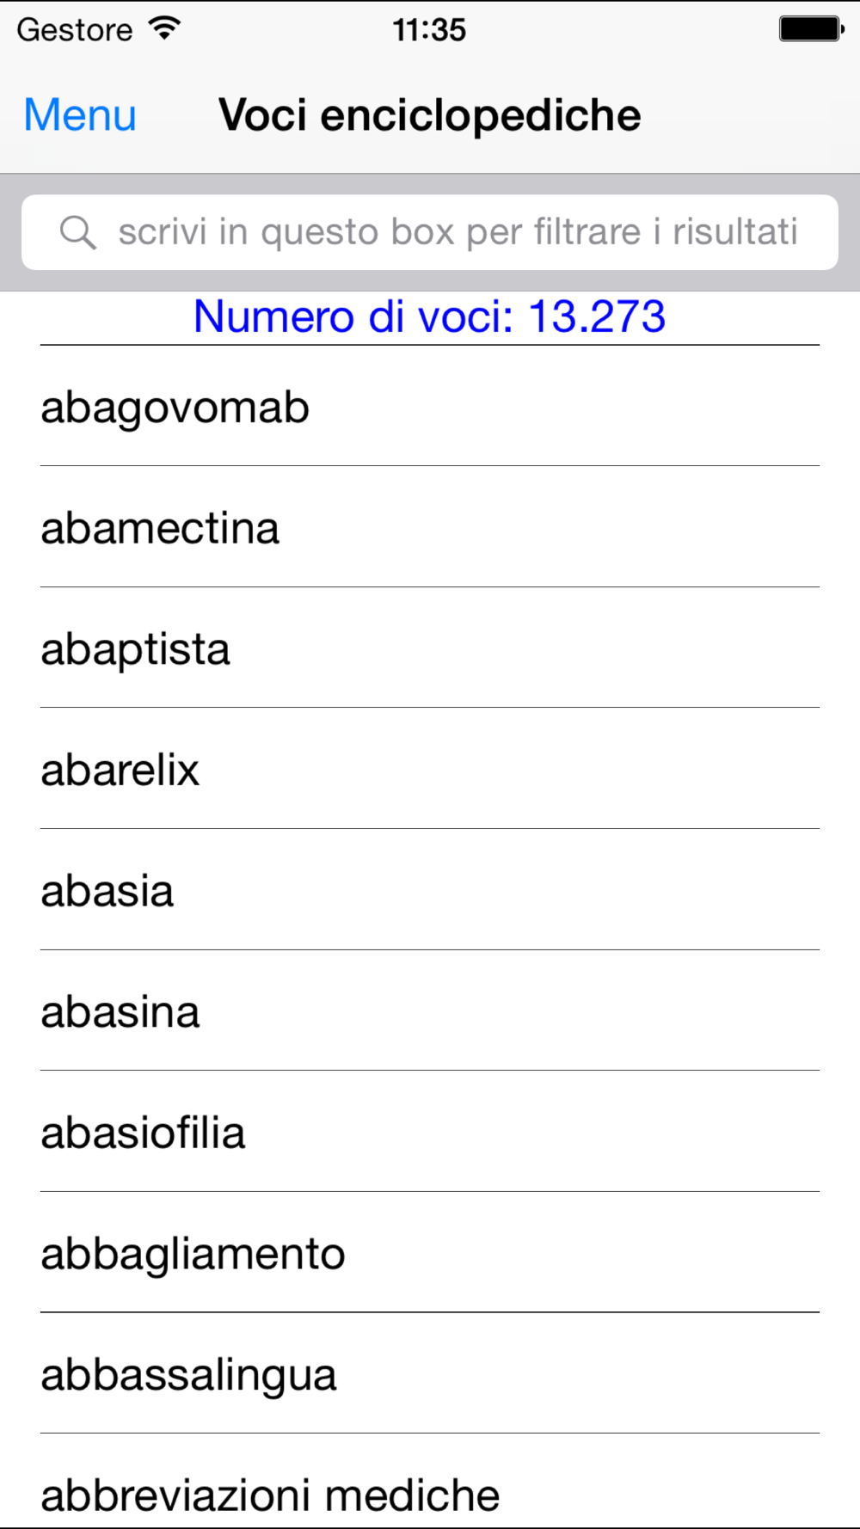Select the abaptista entry
Image resolution: width=860 pixels, height=1529 pixels.
click(430, 648)
